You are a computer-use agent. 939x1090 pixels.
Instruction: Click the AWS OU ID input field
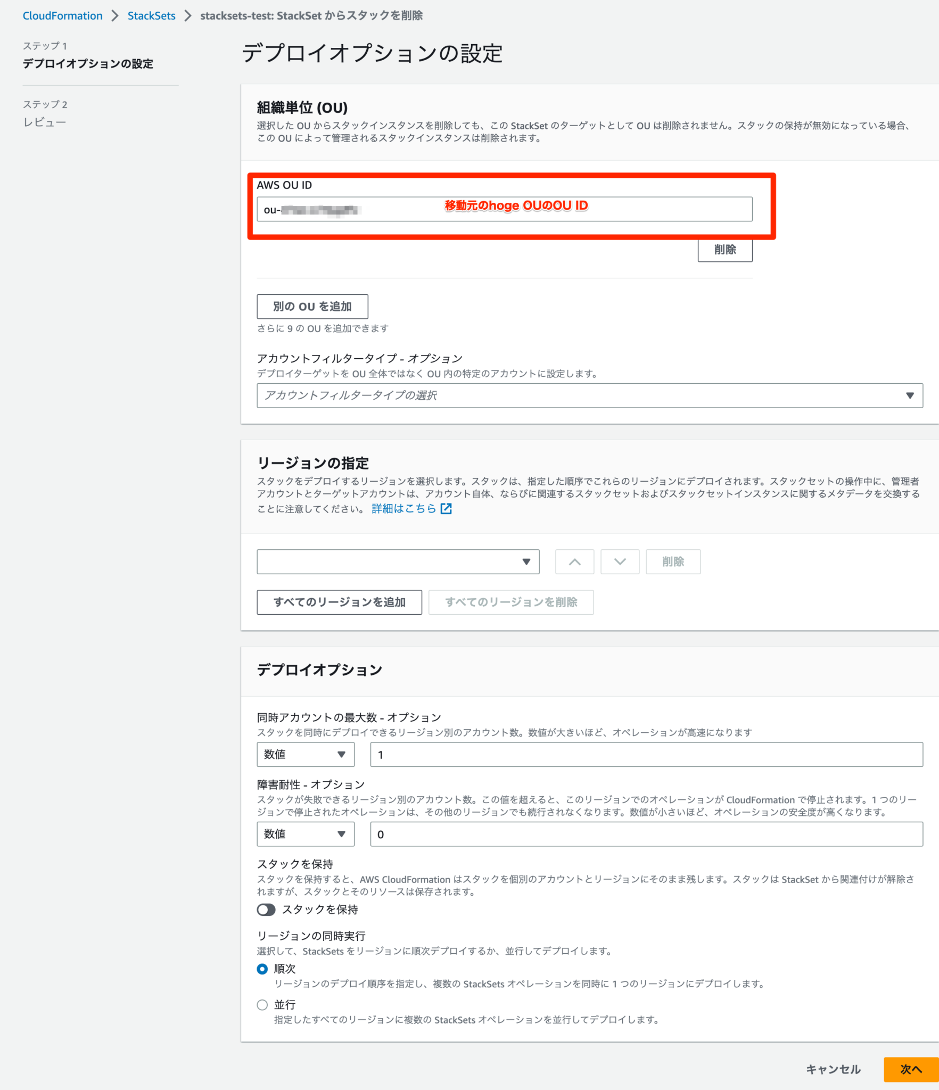[x=504, y=209]
